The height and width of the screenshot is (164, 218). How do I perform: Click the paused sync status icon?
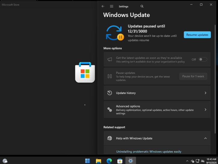pos(115,33)
